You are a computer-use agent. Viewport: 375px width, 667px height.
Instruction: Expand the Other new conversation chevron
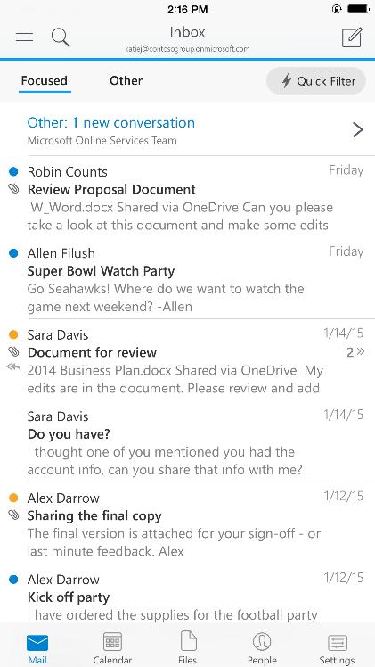click(x=358, y=129)
